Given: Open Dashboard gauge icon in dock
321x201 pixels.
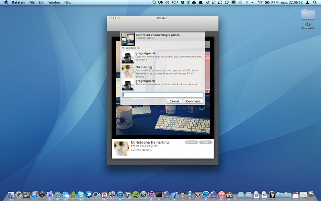Looking at the screenshot, I should [42, 195].
